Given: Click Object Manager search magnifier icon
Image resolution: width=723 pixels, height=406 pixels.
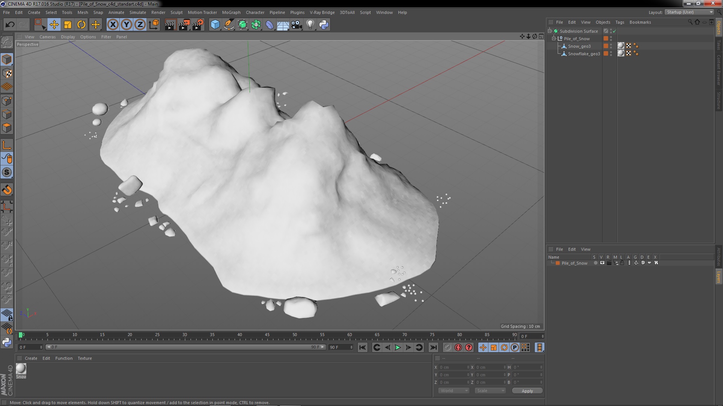Looking at the screenshot, I should 690,22.
